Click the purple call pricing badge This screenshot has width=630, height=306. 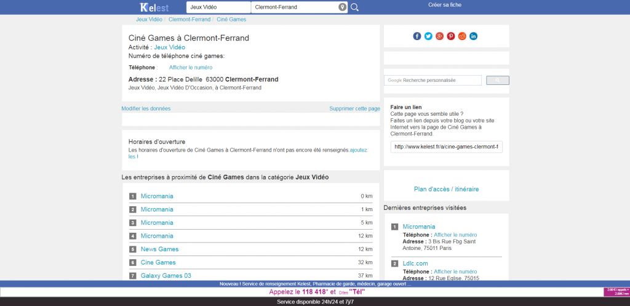[x=616, y=292]
